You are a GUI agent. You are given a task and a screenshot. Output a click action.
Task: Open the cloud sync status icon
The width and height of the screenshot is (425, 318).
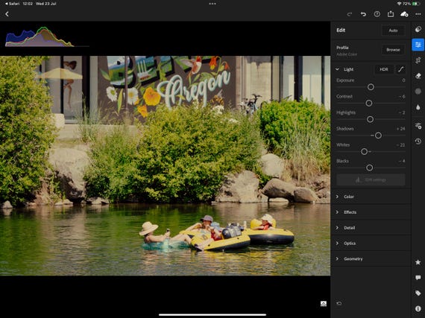coord(404,14)
